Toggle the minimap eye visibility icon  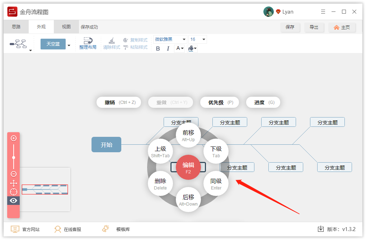[13, 201]
